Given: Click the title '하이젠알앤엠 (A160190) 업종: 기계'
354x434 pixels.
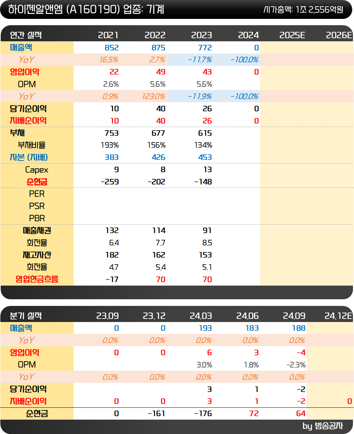Looking at the screenshot, I should point(86,9).
